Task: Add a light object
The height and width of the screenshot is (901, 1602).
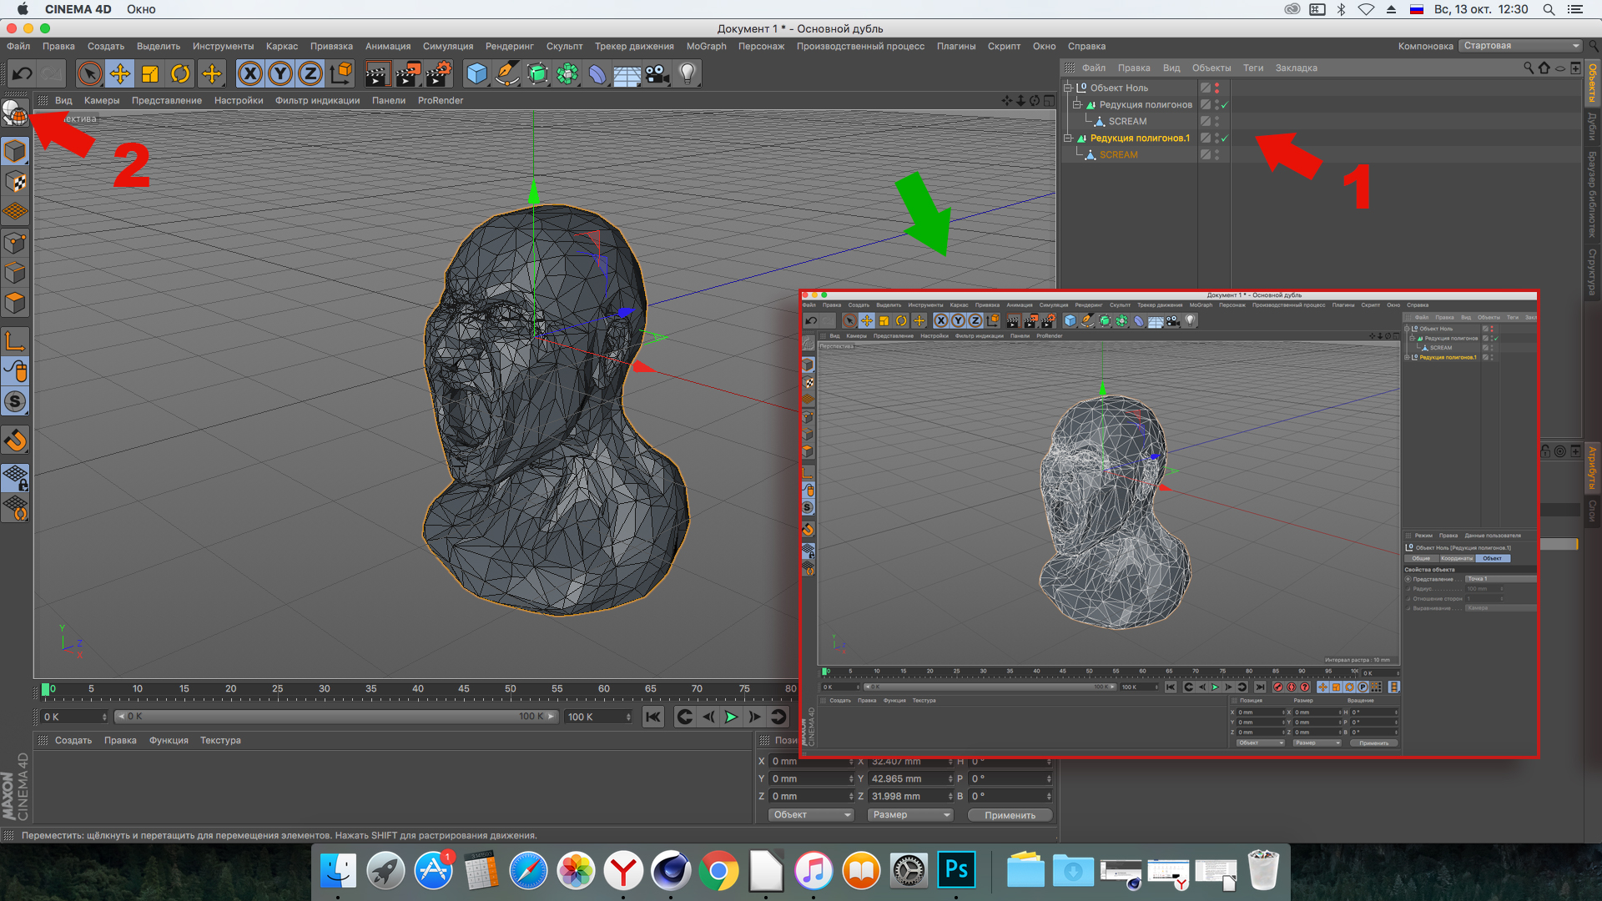Action: [x=688, y=73]
